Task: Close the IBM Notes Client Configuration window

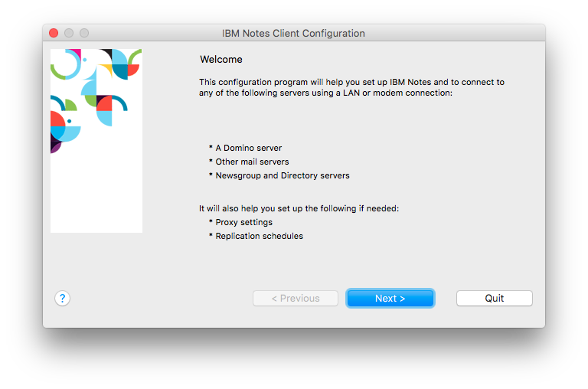Action: pyautogui.click(x=54, y=33)
